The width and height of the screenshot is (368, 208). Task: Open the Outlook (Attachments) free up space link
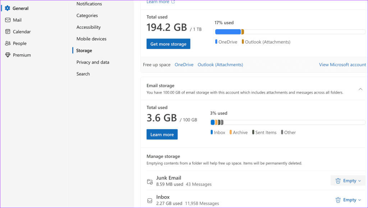(220, 65)
